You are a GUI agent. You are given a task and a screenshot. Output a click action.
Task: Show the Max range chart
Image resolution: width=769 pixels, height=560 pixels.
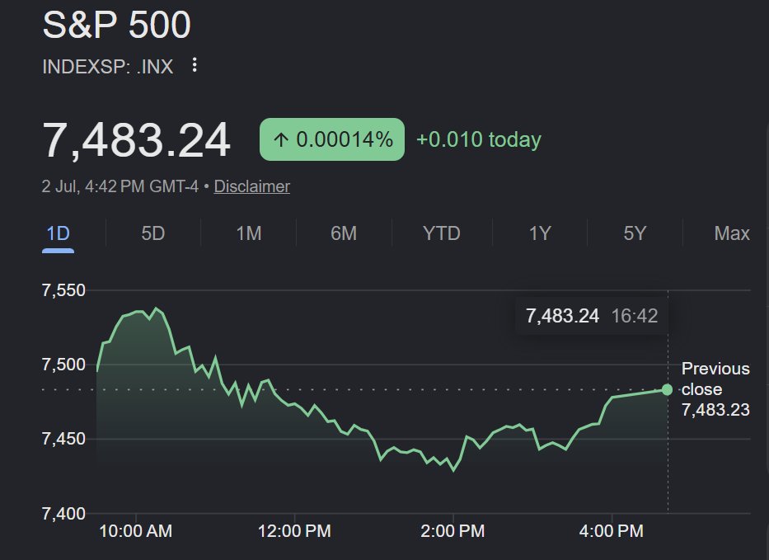732,233
